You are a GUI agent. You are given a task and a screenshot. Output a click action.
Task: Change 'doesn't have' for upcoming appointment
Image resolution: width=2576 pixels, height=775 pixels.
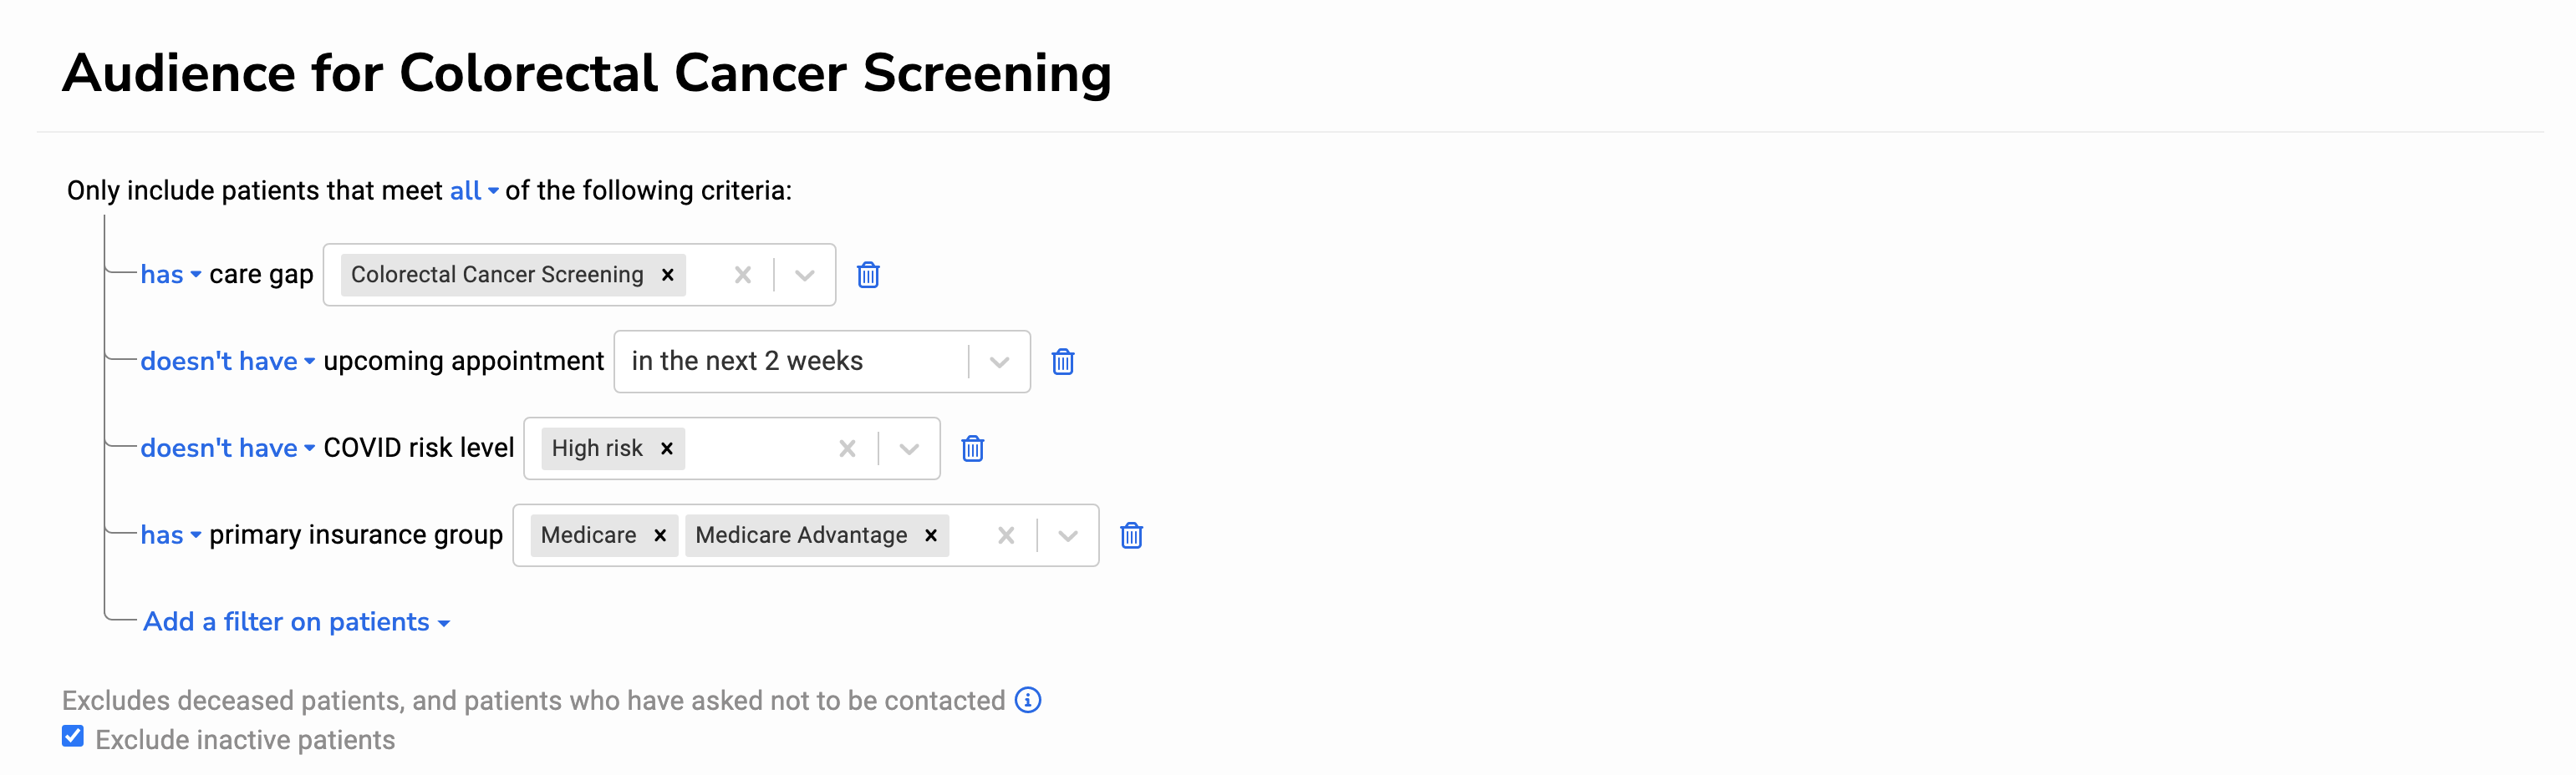click(x=227, y=362)
